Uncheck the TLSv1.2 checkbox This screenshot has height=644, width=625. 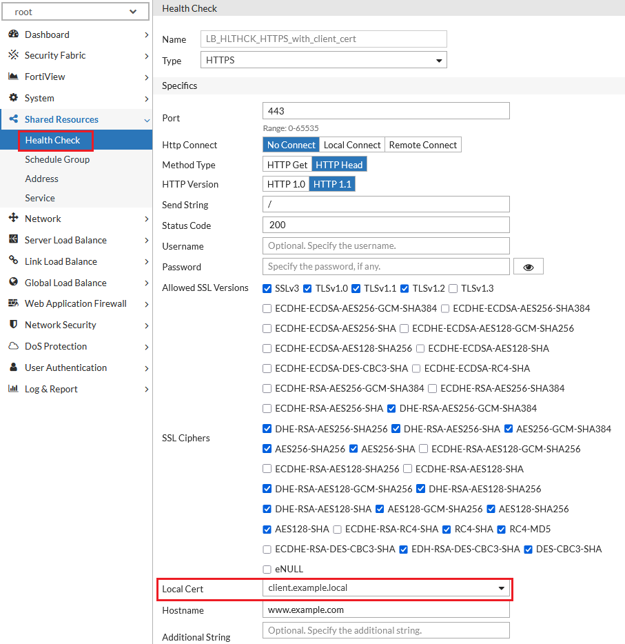(404, 289)
